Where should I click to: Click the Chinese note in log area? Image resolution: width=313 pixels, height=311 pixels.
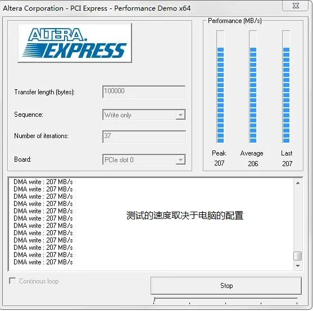pyautogui.click(x=185, y=216)
